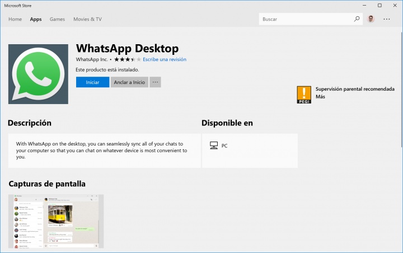The height and width of the screenshot is (253, 403).
Task: Launch the app with Iniciar button
Action: tap(92, 82)
